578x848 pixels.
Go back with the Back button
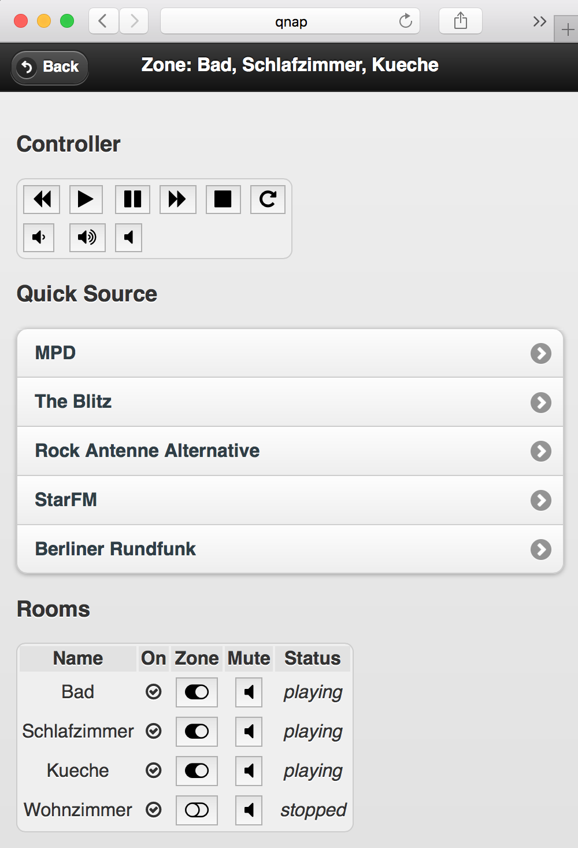pos(50,67)
